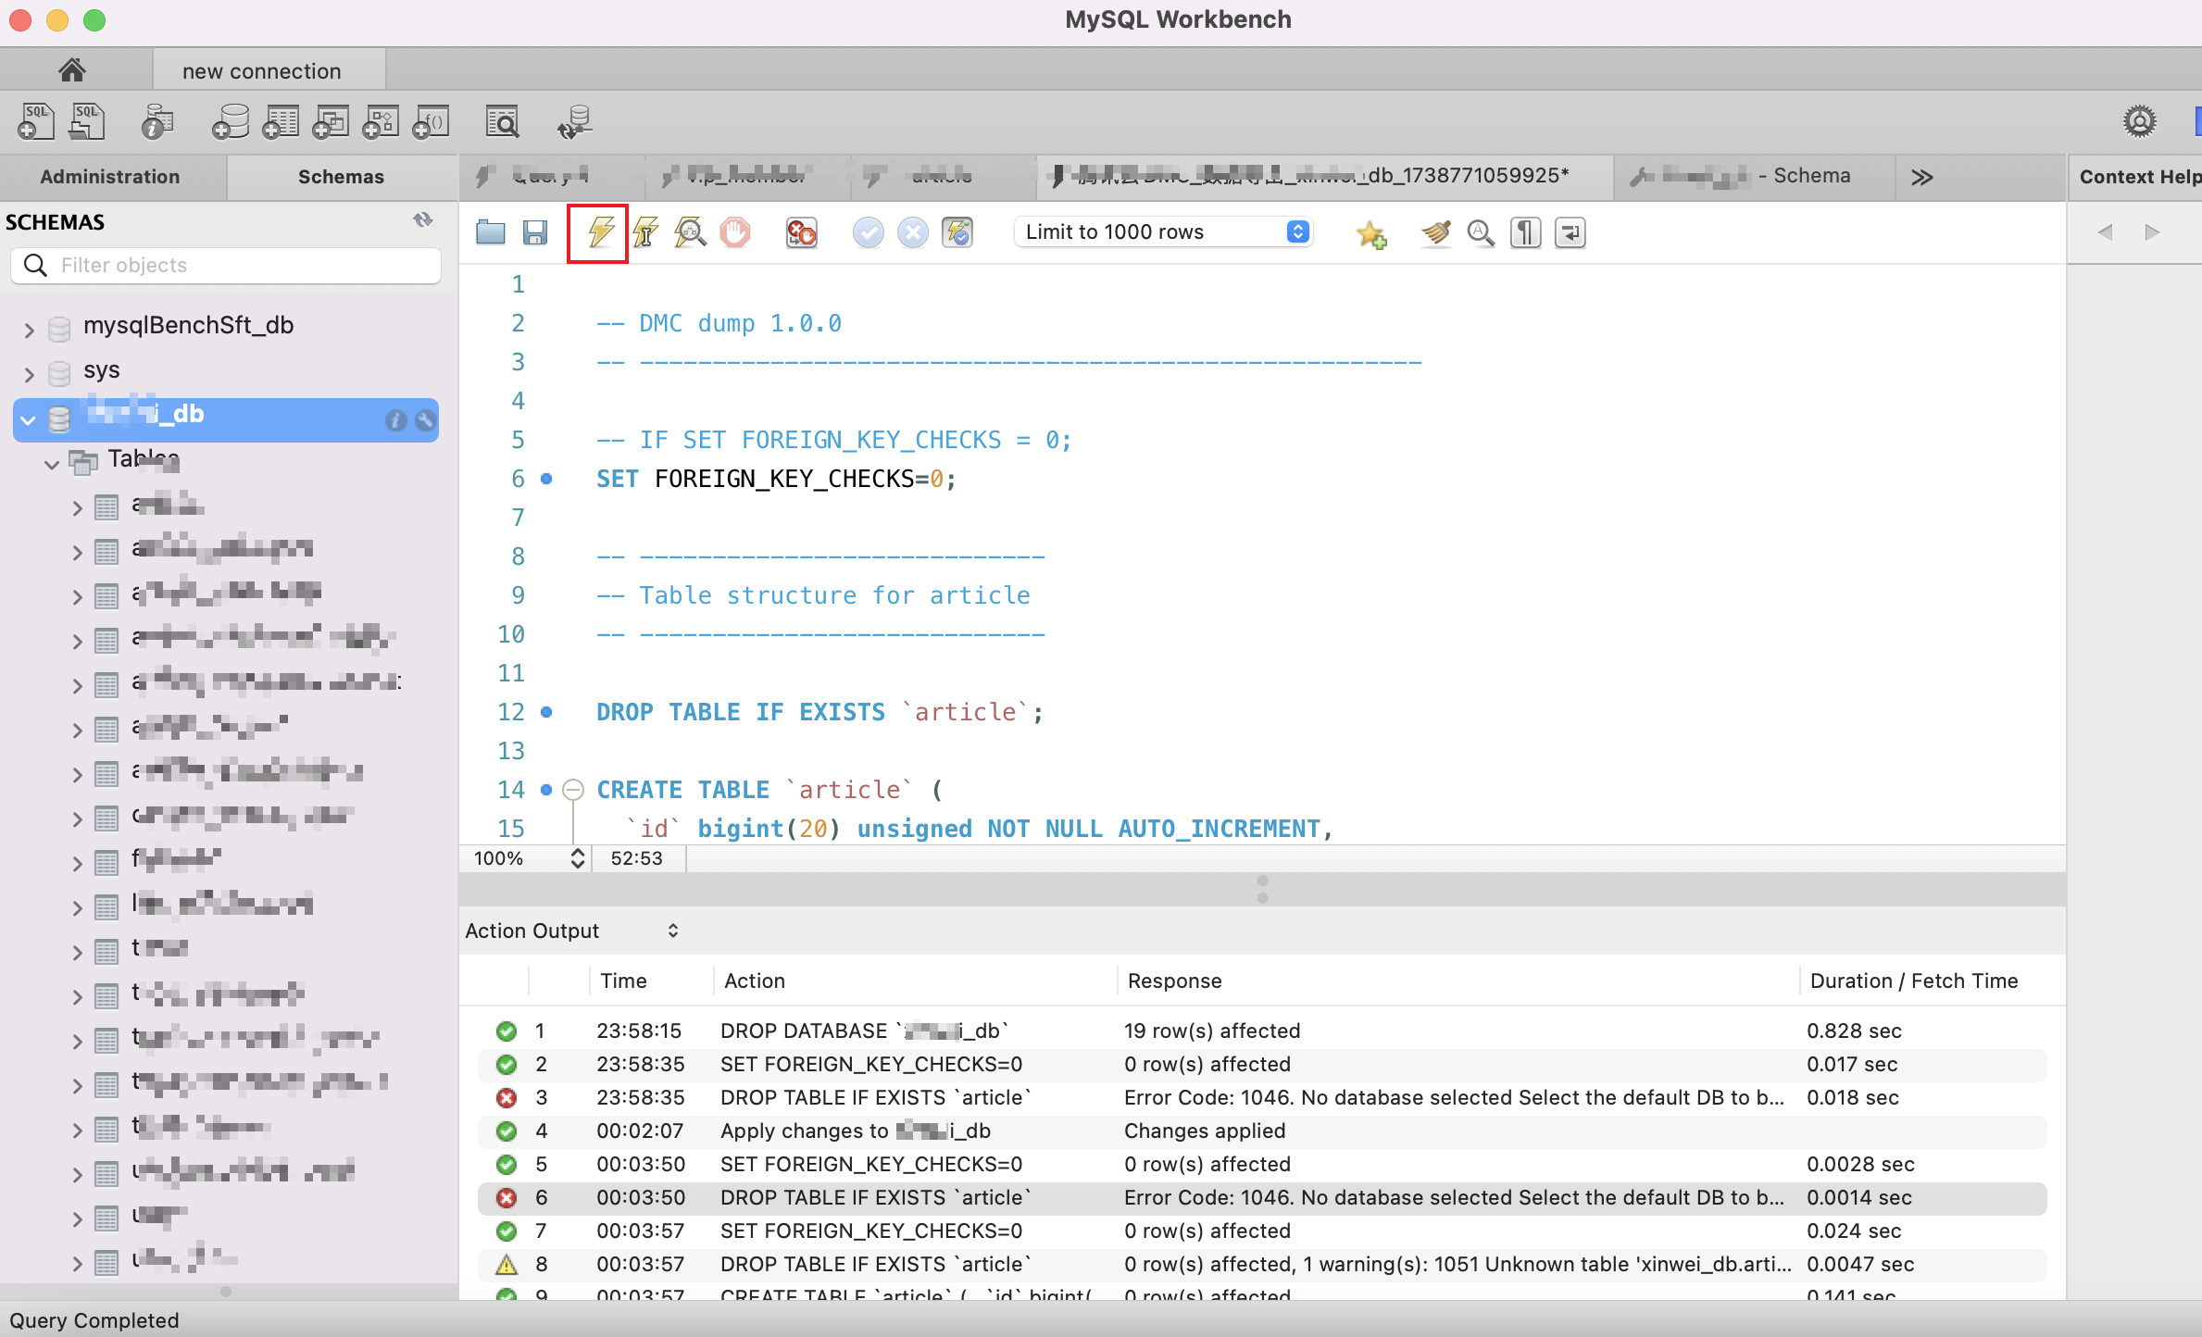Open search and replace in the editor
This screenshot has width=2202, height=1337.
point(1480,232)
